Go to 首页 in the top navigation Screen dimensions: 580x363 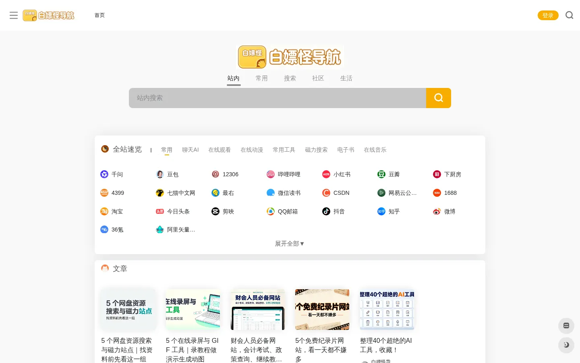pos(99,15)
